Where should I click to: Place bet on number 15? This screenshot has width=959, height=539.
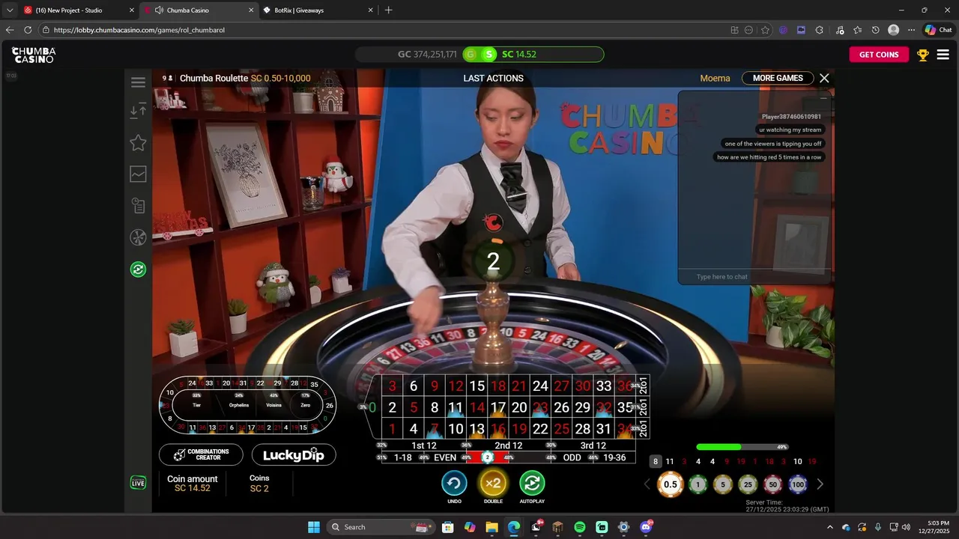477,386
